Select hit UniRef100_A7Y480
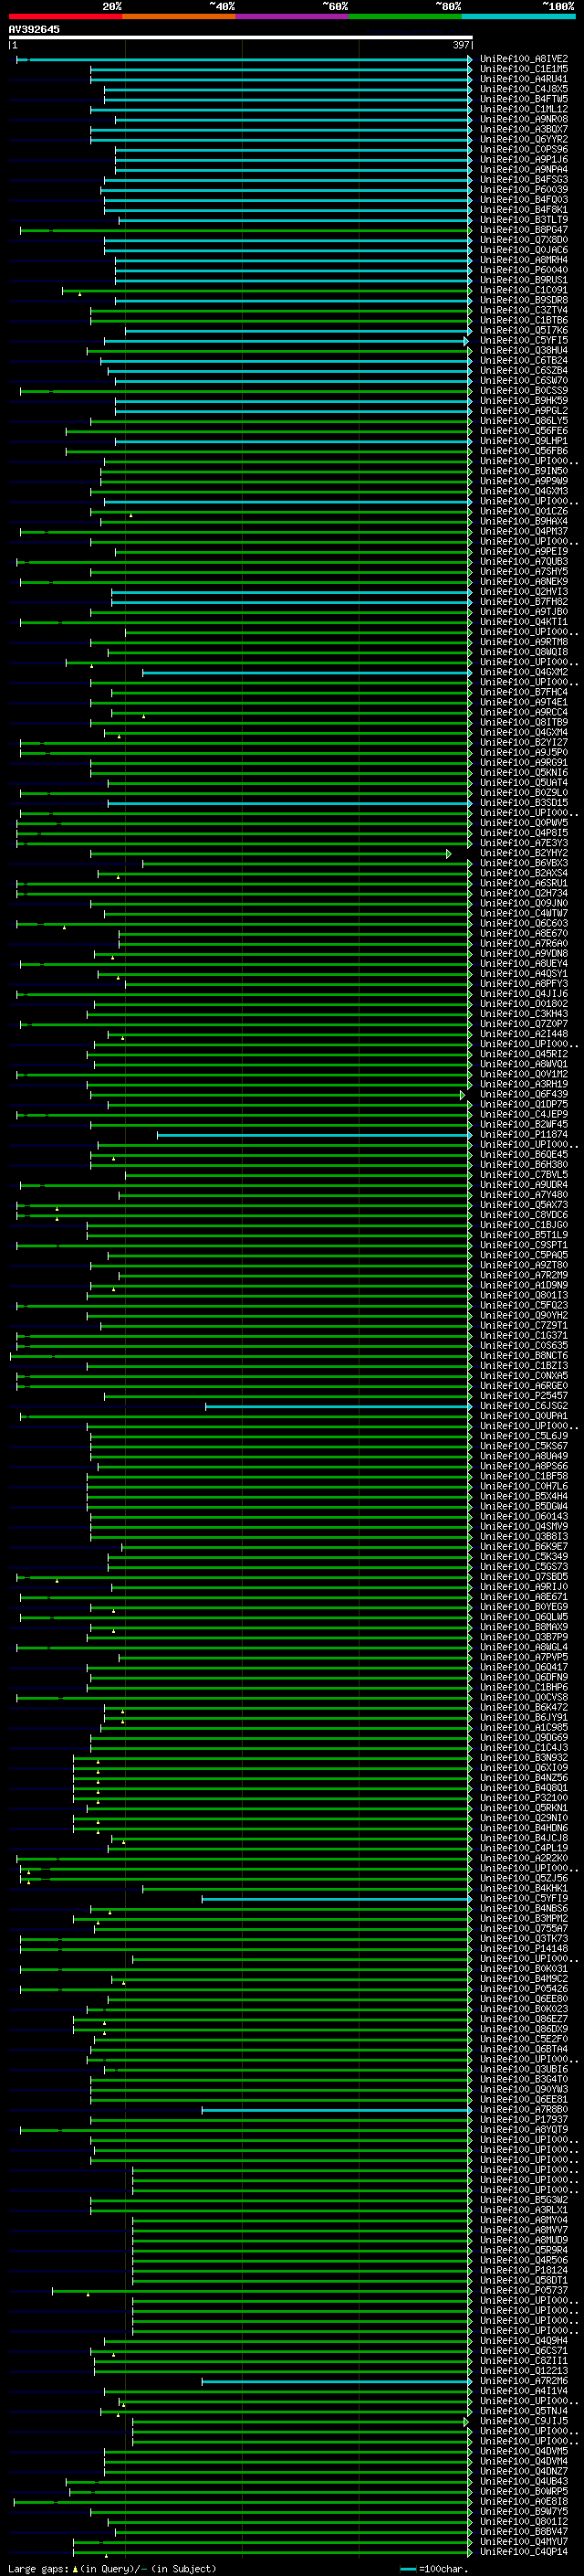Screen dimensions: 584x2576 point(523,1195)
